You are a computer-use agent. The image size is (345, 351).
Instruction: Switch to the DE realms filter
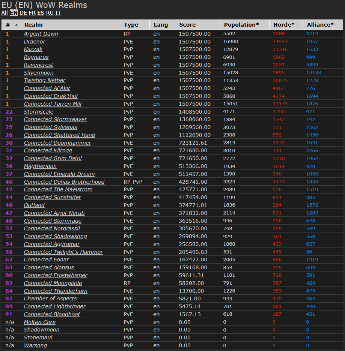pyautogui.click(x=23, y=13)
